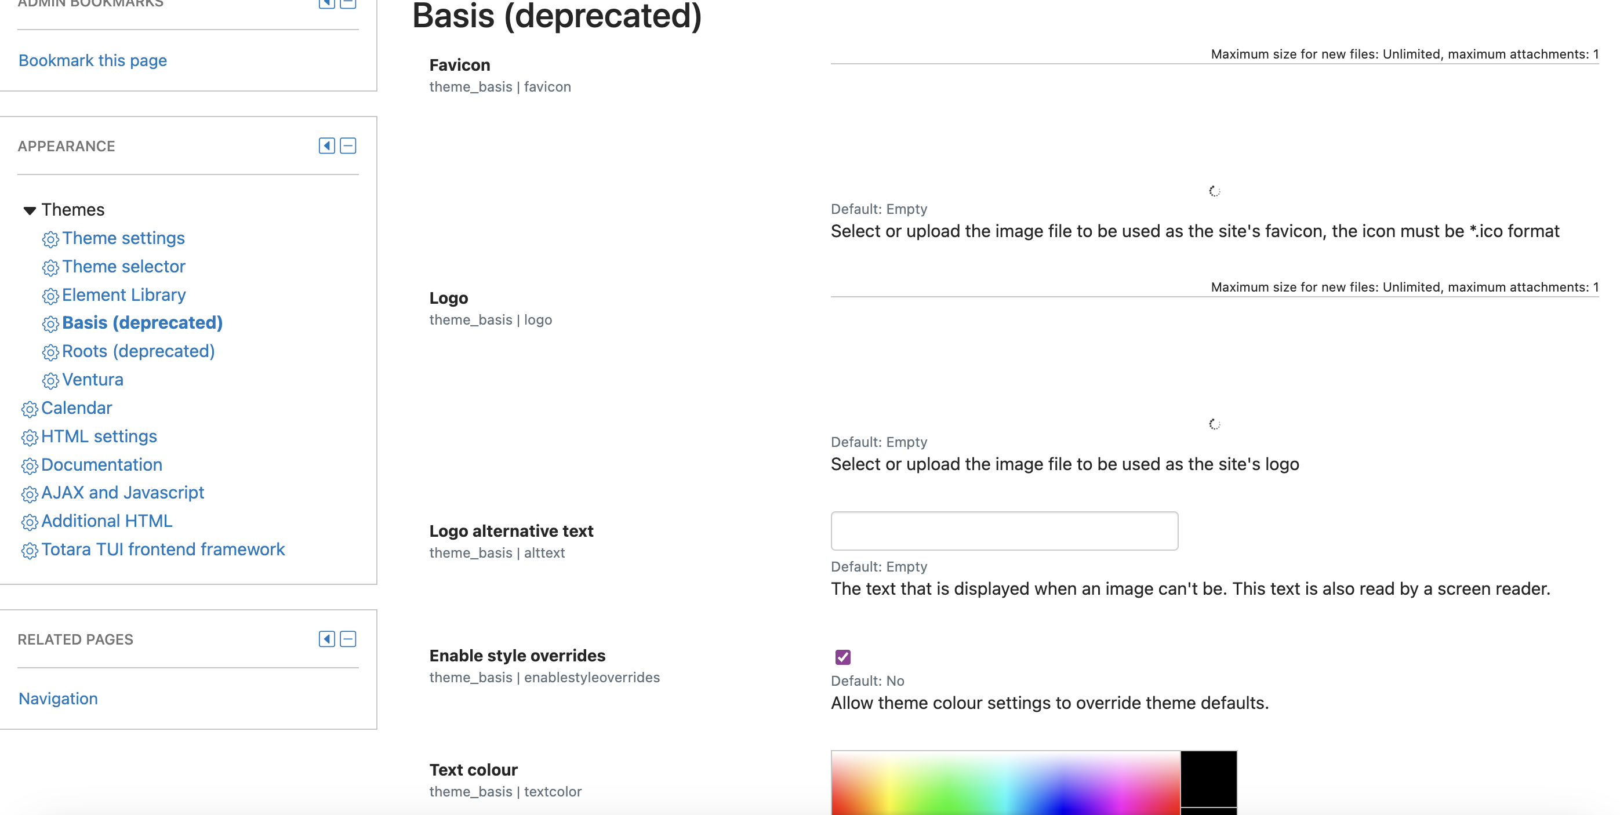Hide the Appearance block with the minus icon
This screenshot has width=1620, height=815.
[x=348, y=146]
